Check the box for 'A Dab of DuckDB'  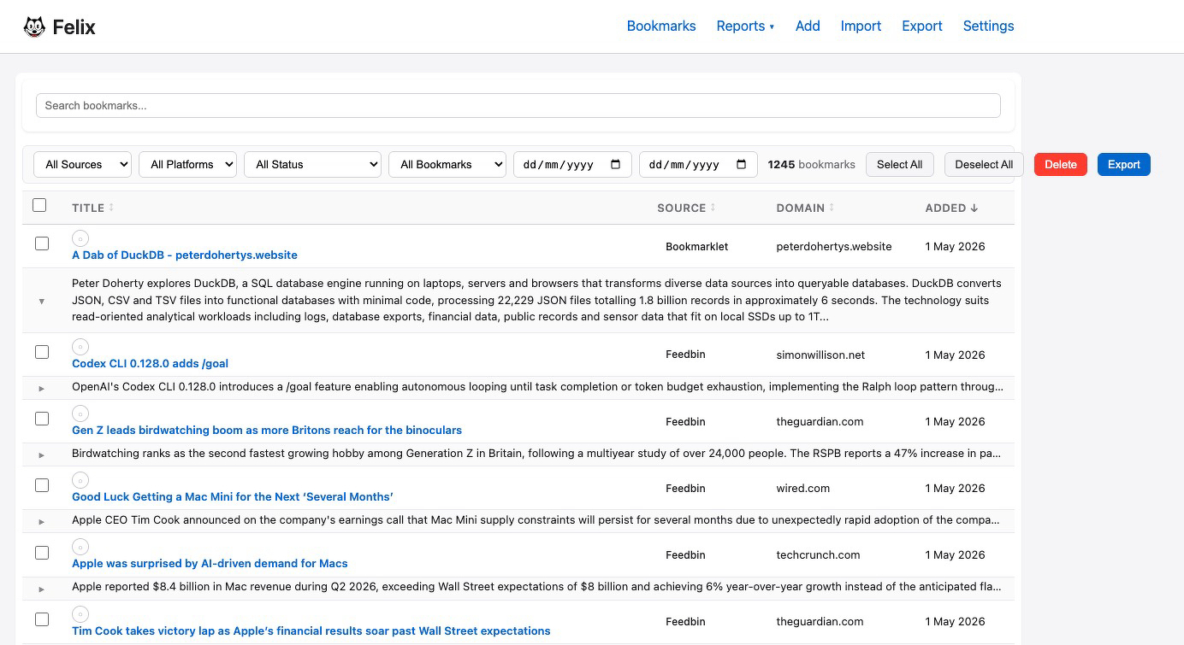[x=42, y=243]
